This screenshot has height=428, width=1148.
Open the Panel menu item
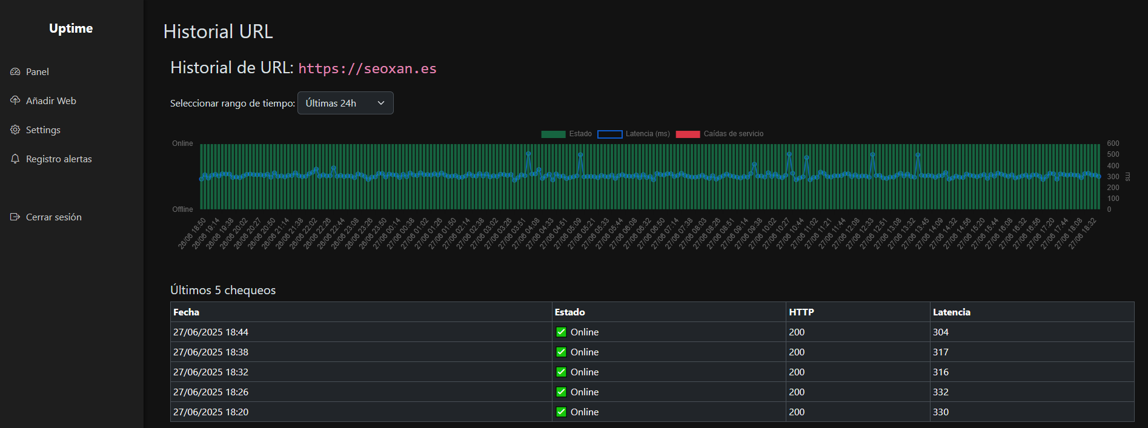38,71
